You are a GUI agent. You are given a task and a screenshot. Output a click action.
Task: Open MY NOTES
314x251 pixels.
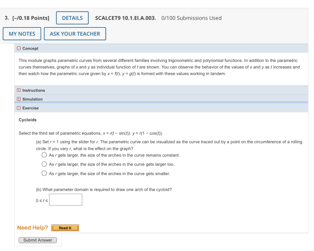point(22,34)
